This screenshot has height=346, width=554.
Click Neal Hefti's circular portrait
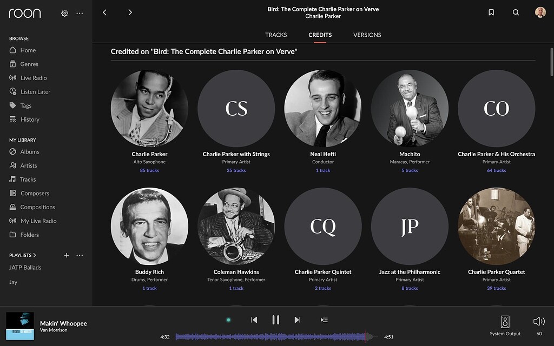click(x=322, y=108)
